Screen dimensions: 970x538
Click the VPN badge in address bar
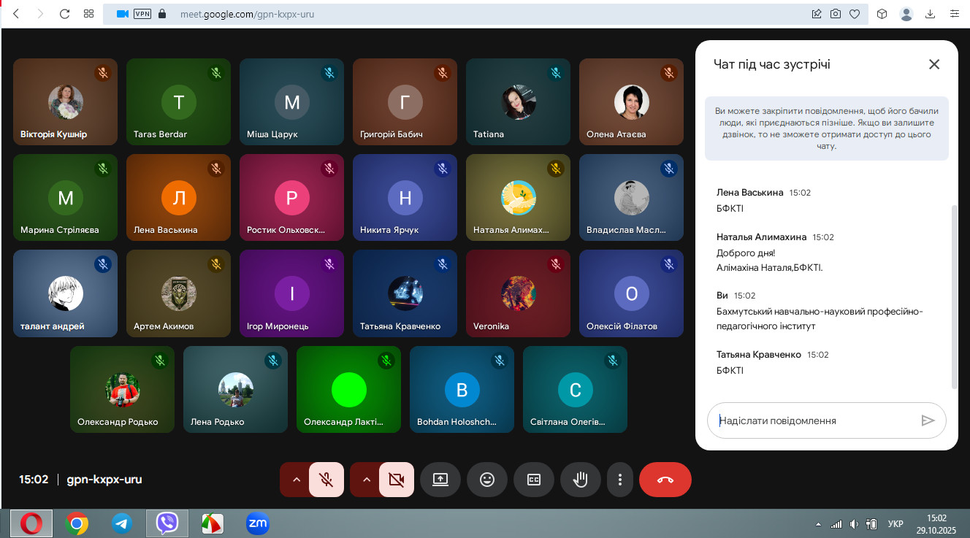coord(142,14)
